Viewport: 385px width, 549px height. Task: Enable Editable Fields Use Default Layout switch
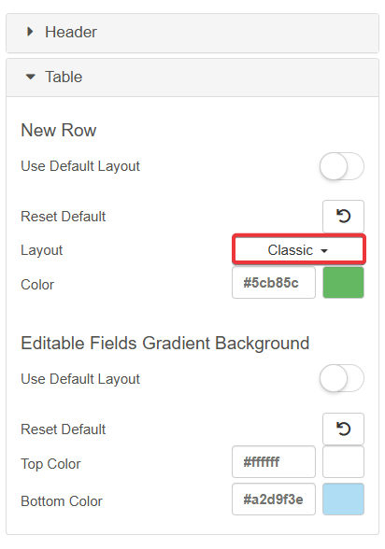(x=342, y=378)
